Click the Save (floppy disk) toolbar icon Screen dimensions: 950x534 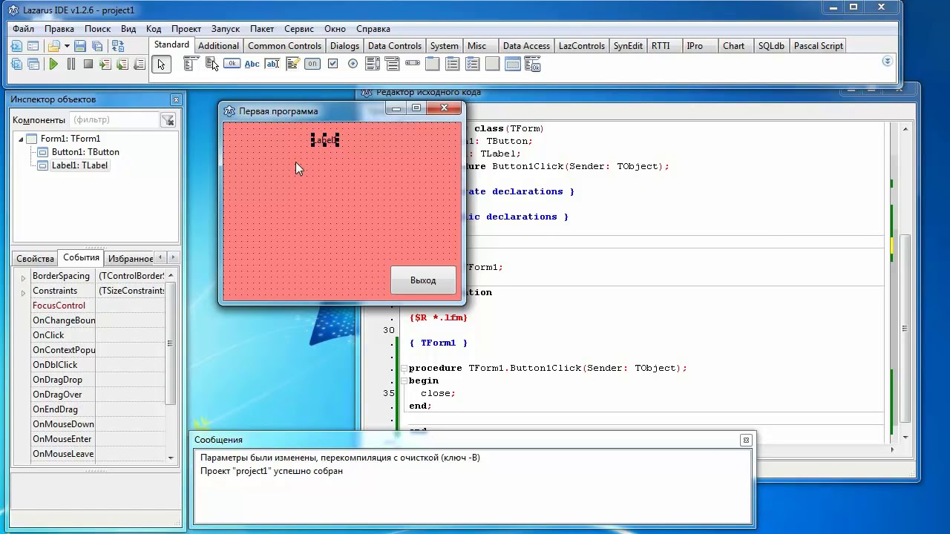pos(79,46)
